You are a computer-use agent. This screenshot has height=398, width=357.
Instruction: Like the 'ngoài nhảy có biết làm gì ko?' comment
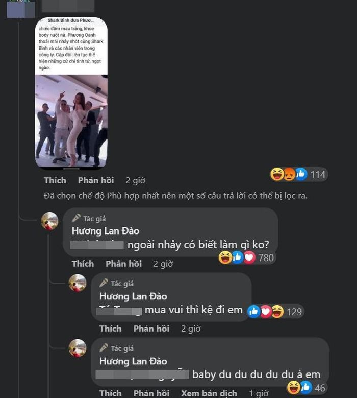tap(83, 264)
